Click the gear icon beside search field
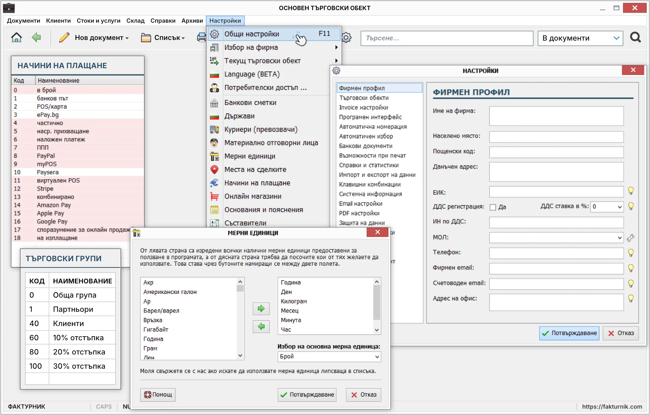The width and height of the screenshot is (650, 415). (346, 38)
